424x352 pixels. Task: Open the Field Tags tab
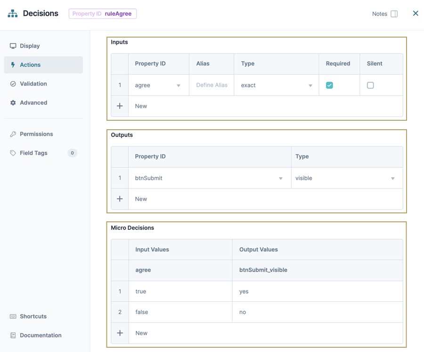point(43,153)
